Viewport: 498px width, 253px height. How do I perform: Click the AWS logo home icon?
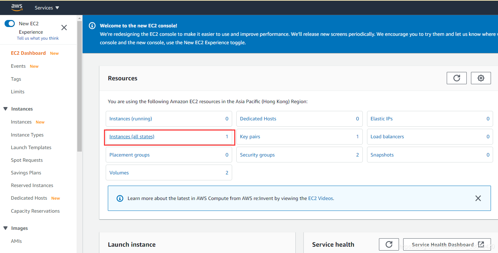pyautogui.click(x=17, y=7)
